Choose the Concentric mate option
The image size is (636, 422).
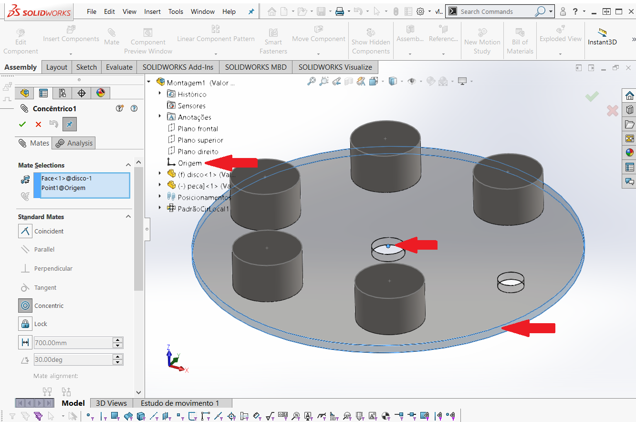point(25,306)
